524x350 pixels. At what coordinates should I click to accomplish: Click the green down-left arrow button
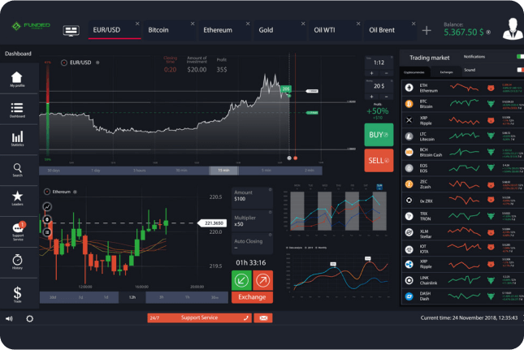pyautogui.click(x=241, y=280)
